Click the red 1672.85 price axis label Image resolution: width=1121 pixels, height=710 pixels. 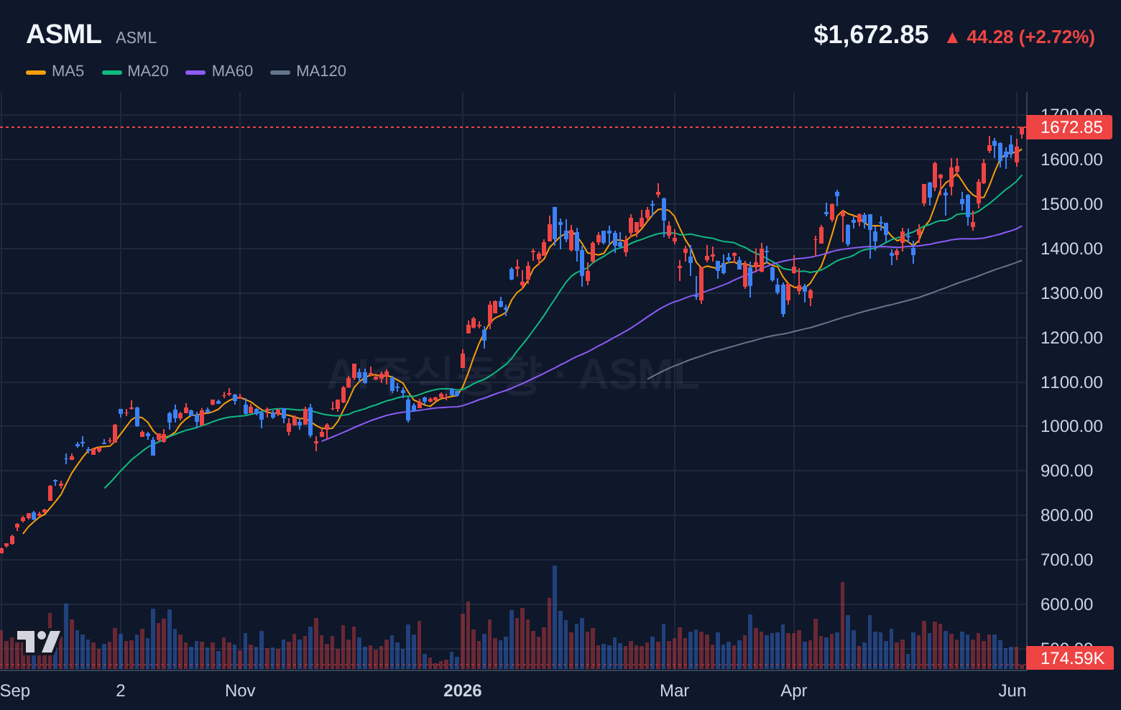(x=1069, y=127)
